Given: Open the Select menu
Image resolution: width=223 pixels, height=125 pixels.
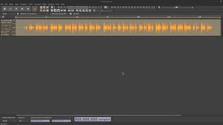Looking at the screenshot, I should point(11,4).
